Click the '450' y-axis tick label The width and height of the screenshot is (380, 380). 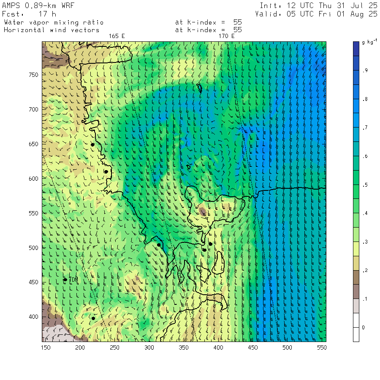click(x=33, y=282)
